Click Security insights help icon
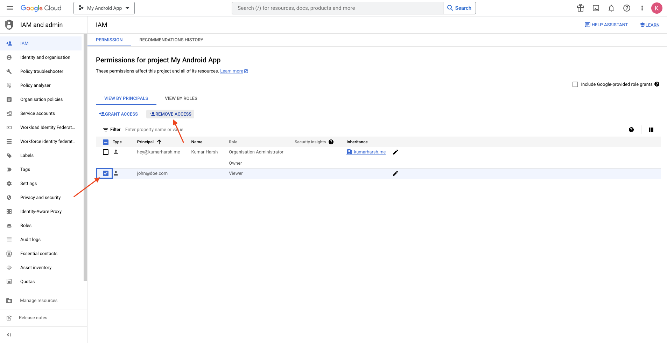Viewport: 667px width, 343px height. pos(331,142)
